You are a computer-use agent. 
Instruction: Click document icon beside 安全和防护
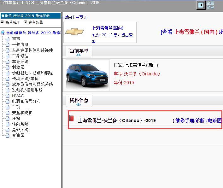pos(8,113)
